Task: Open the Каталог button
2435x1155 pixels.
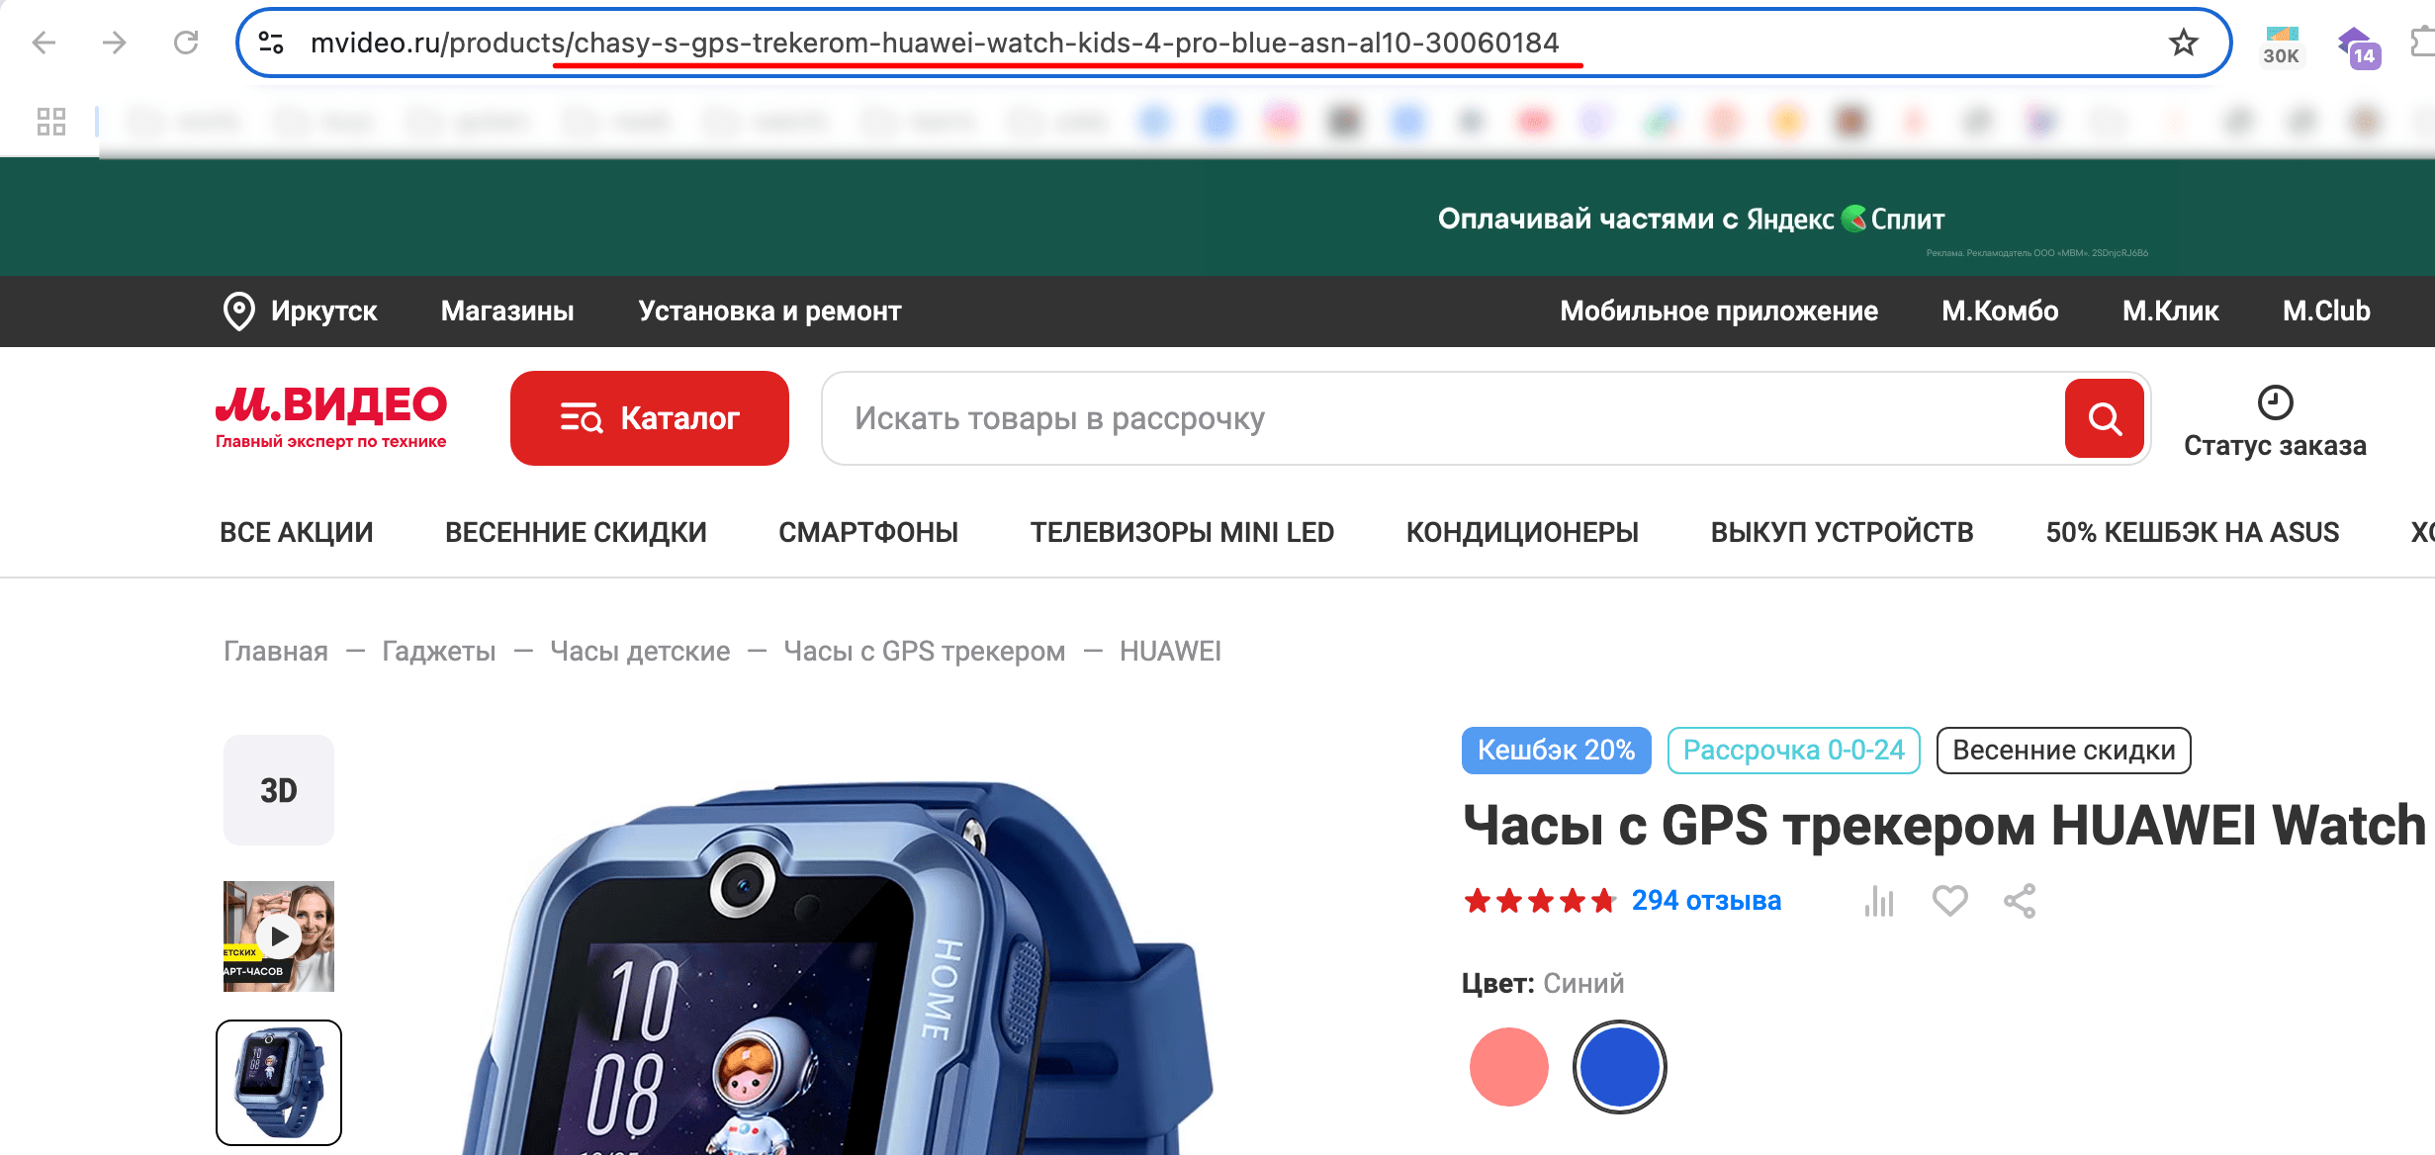Action: click(650, 418)
